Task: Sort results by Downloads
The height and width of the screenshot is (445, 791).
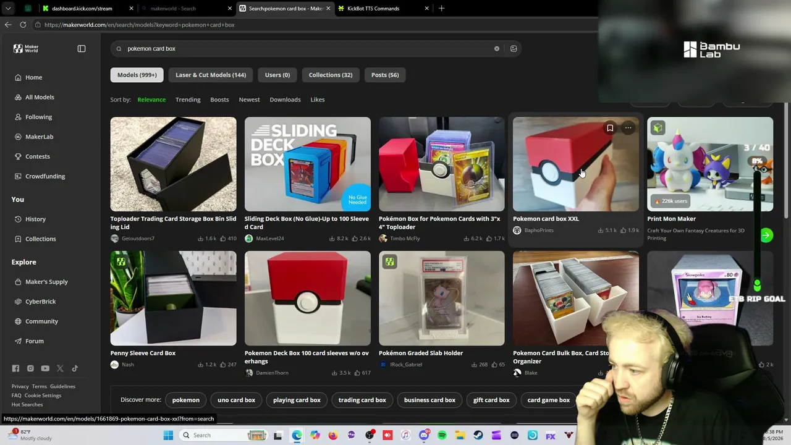Action: coord(285,100)
